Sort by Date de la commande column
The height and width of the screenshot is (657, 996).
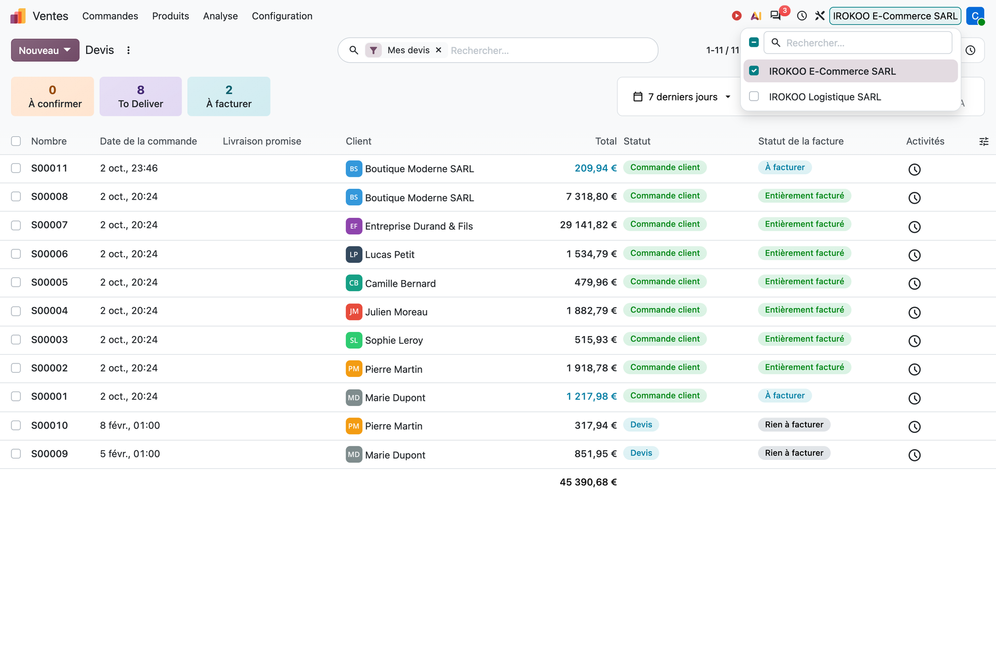(148, 141)
